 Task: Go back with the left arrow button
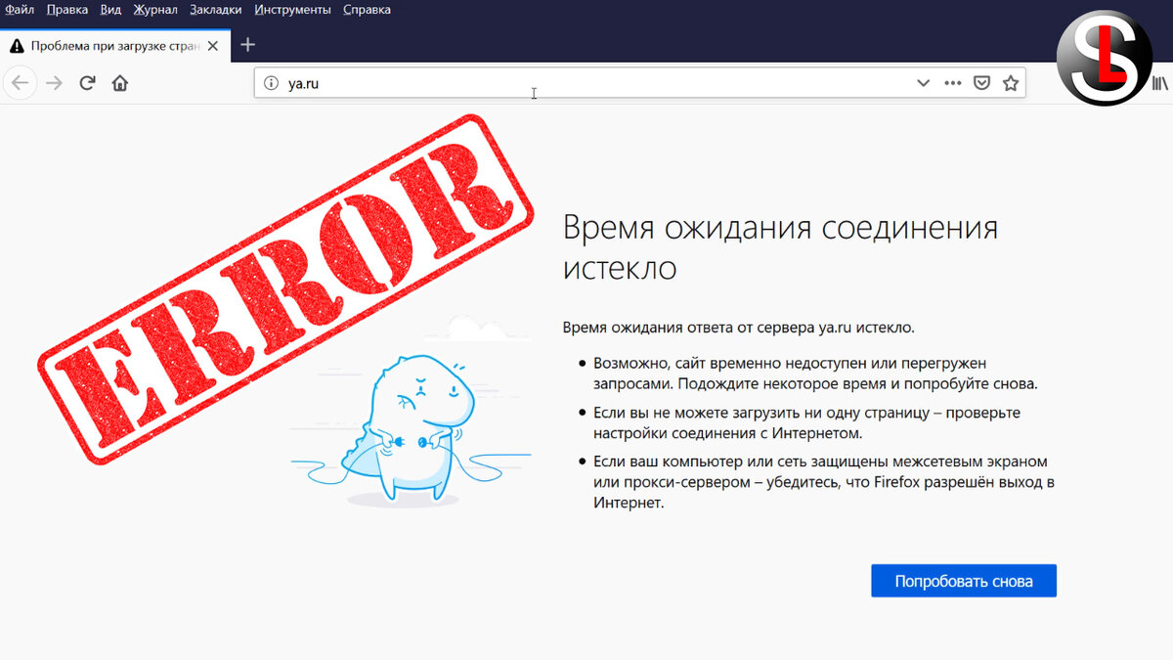click(x=21, y=83)
